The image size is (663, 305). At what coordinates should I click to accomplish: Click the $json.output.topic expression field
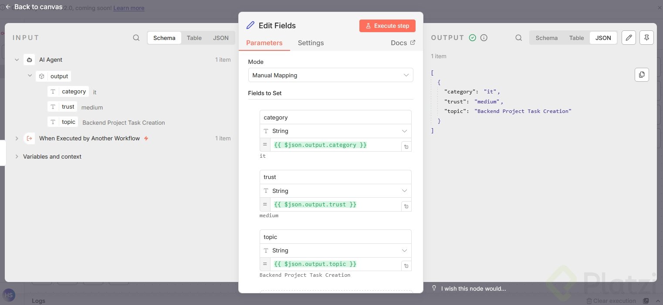point(335,264)
